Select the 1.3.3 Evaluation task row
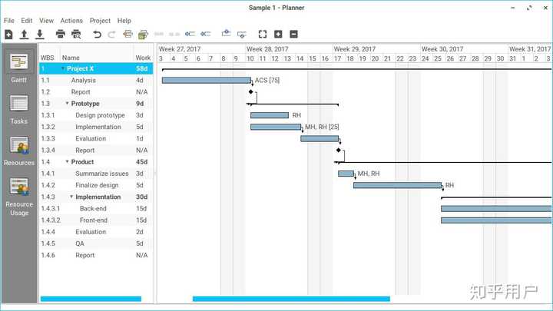553x311 pixels. click(96, 138)
